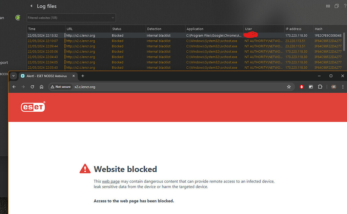Click the IP address column header
347x214 pixels.
point(299,29)
